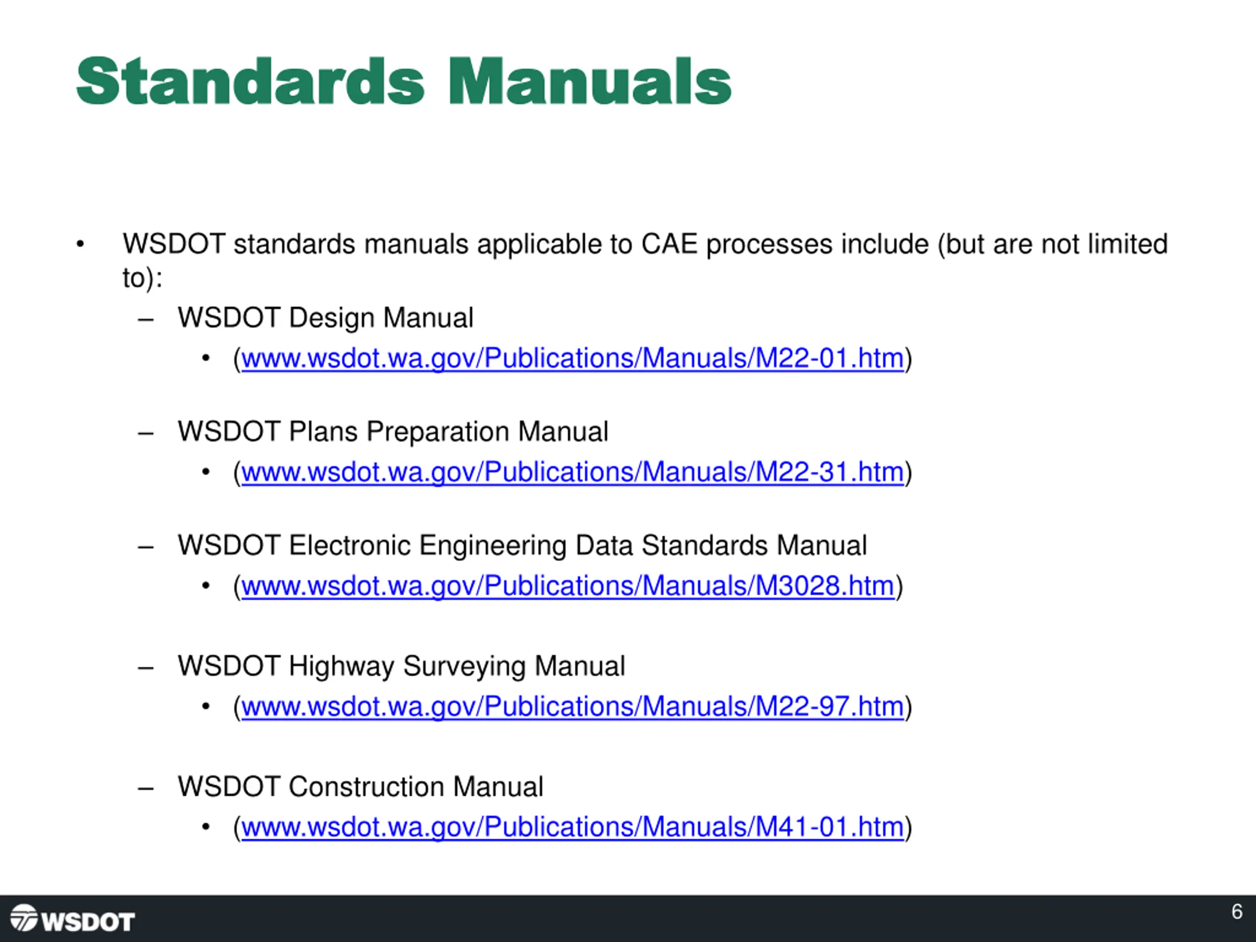Viewport: 1256px width, 942px height.
Task: Click the WSDOT Construction Manual text
Action: 361,787
